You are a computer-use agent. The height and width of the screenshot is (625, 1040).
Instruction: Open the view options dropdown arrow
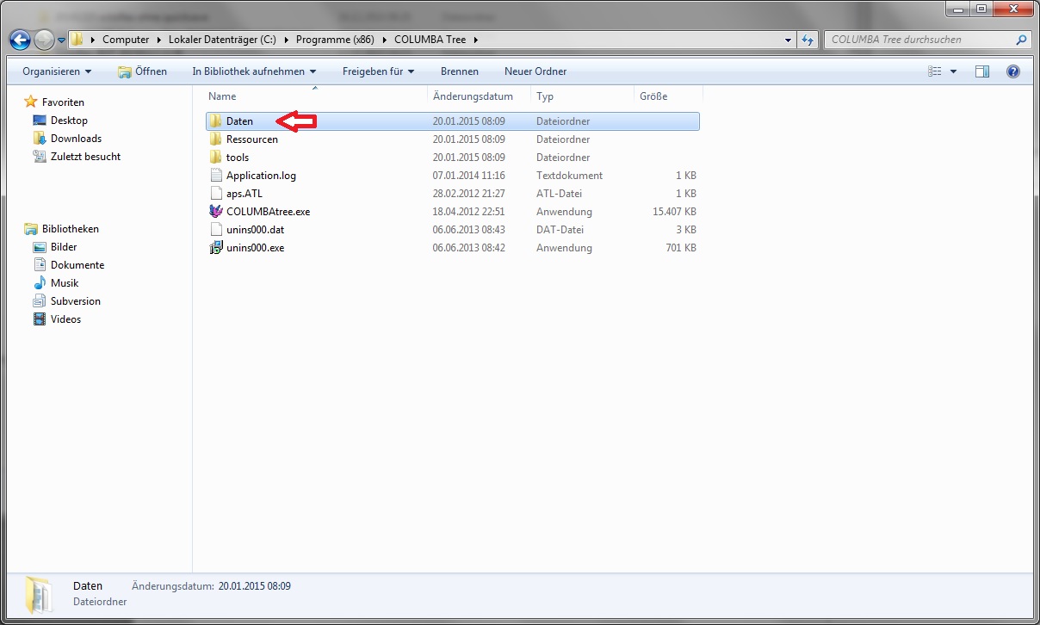[953, 71]
